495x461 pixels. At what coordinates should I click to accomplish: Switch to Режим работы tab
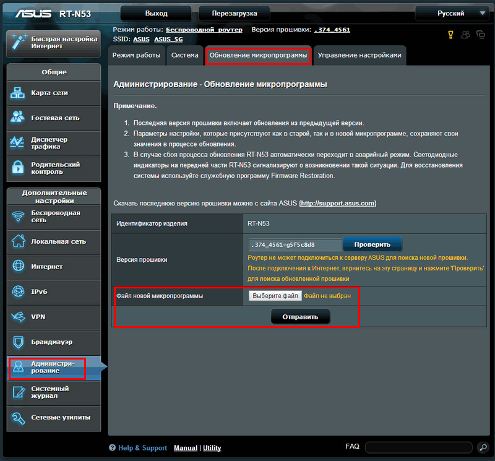point(136,55)
